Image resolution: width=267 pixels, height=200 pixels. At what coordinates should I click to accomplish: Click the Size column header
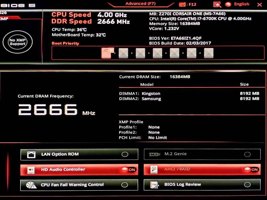tap(244, 84)
